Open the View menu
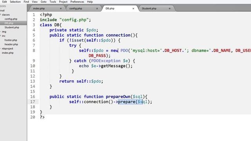 tap(35, 2)
